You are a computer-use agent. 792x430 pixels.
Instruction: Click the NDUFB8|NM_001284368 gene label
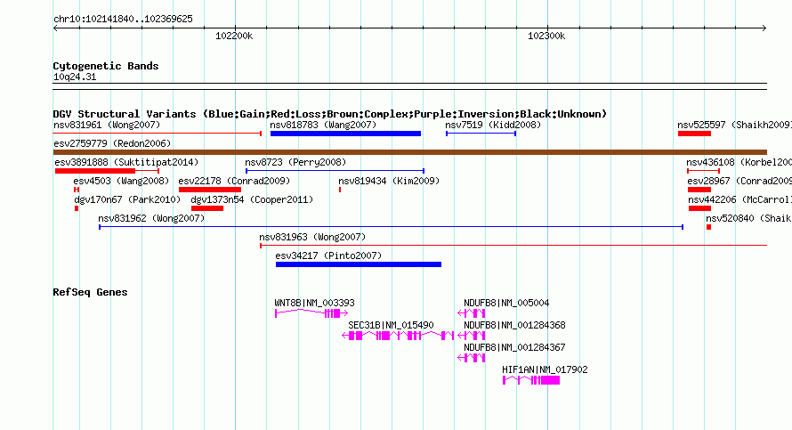tap(514, 326)
